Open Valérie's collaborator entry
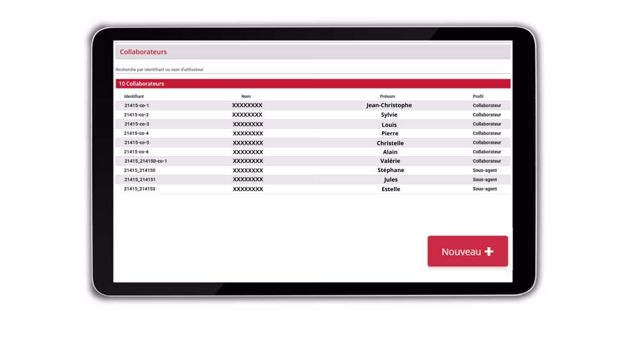The width and height of the screenshot is (629, 354). (390, 161)
